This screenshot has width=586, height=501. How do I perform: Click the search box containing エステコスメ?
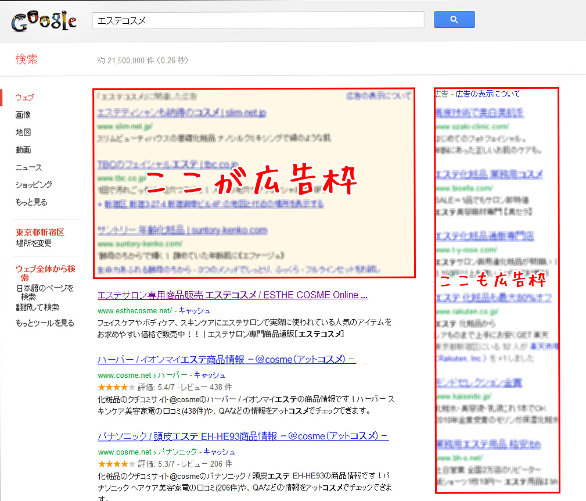(x=258, y=20)
